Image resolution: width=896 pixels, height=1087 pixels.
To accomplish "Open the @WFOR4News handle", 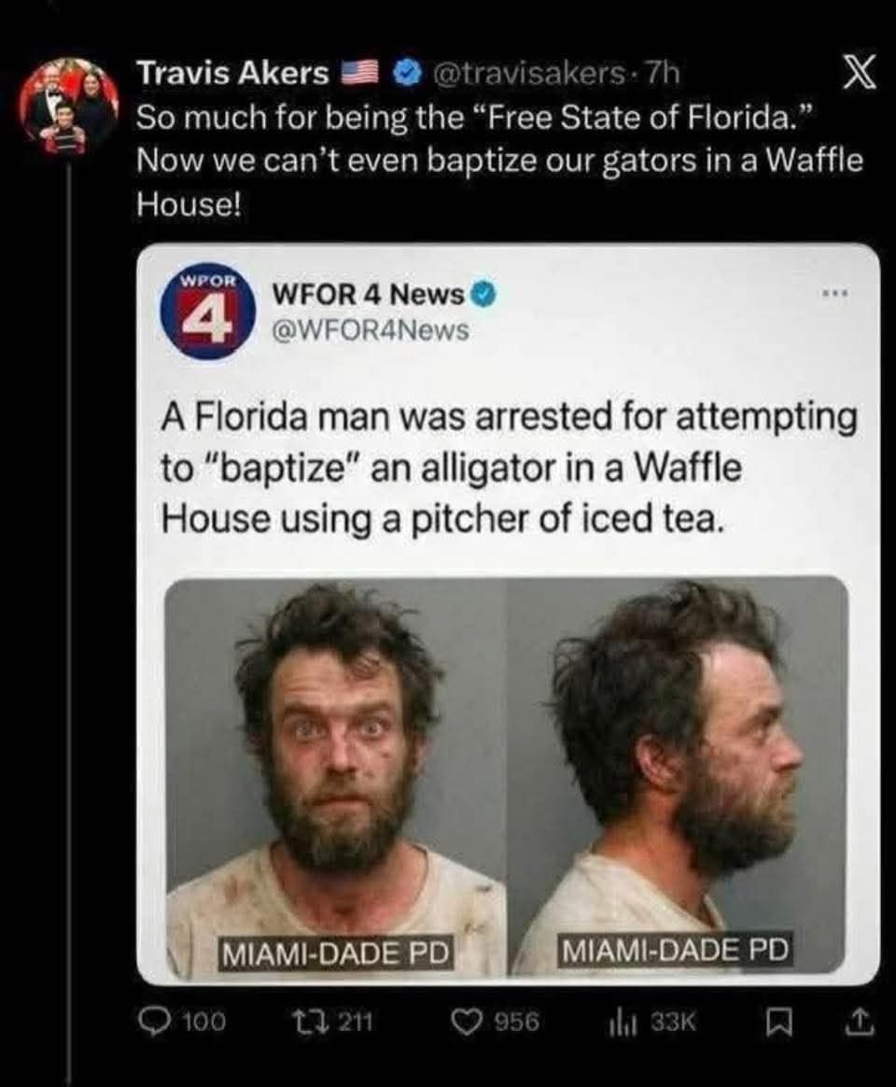I will [371, 331].
